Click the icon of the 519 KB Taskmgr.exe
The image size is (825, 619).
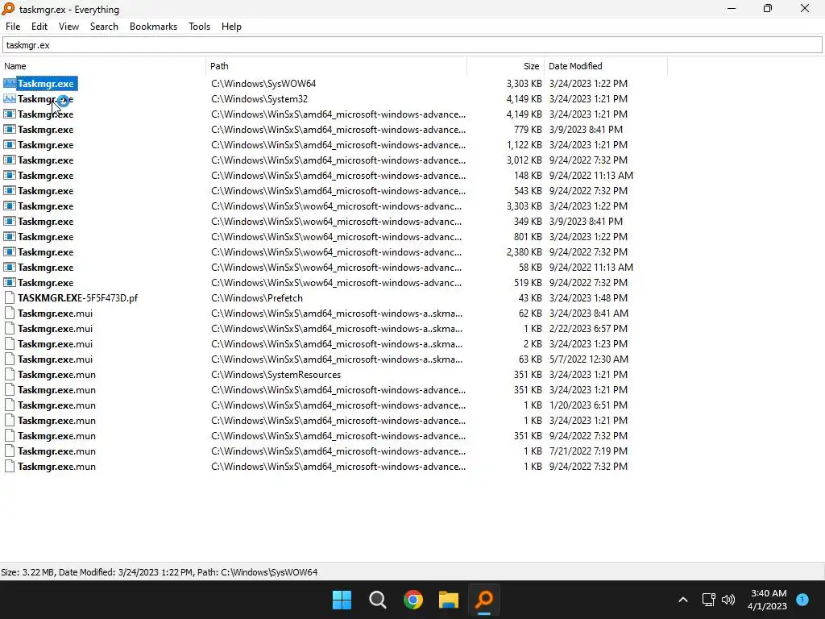[10, 282]
